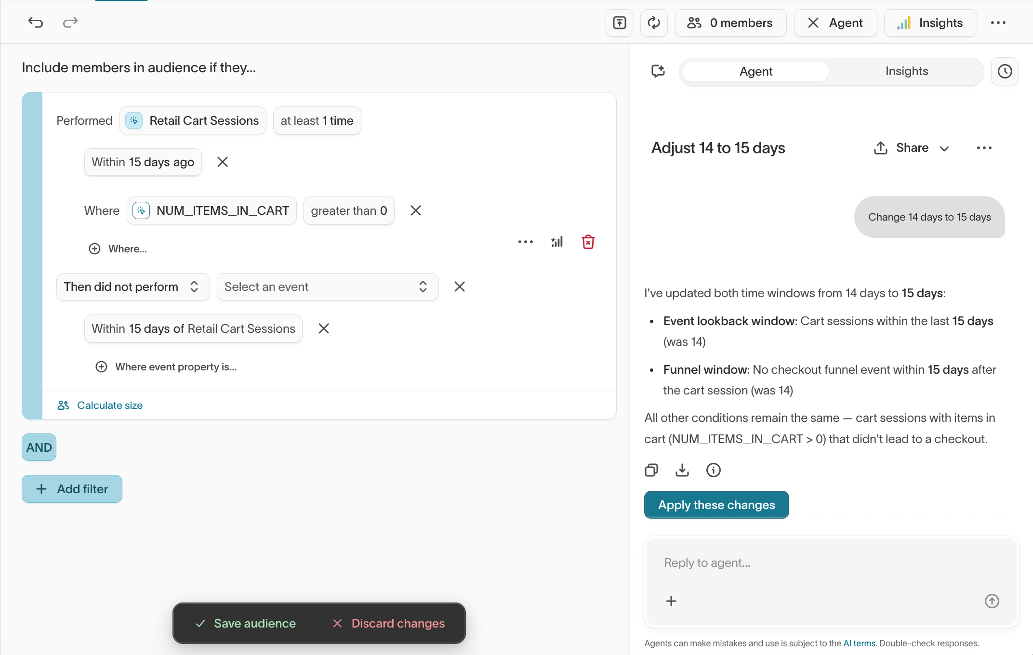1033x655 pixels.
Task: Open the 'Select an event' dropdown
Action: pos(327,287)
